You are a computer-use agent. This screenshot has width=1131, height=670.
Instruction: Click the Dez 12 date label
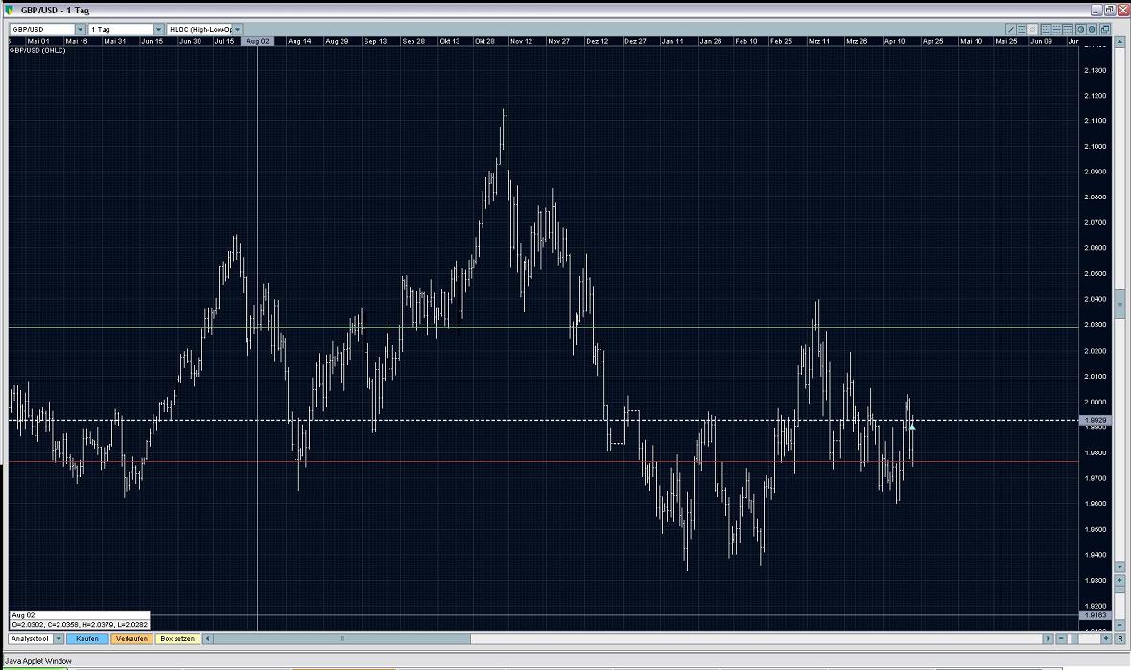point(597,41)
